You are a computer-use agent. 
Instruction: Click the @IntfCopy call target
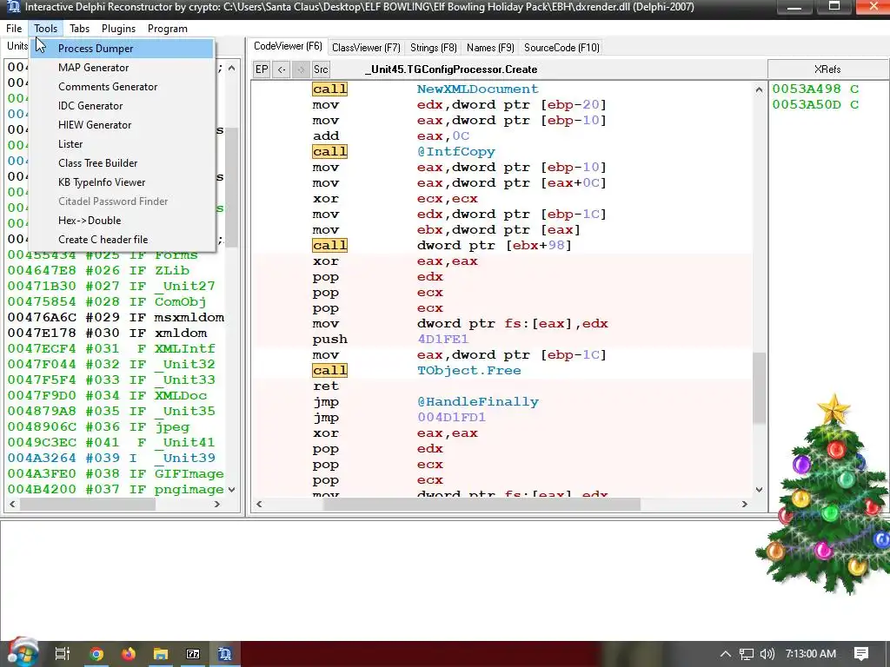[x=456, y=152]
